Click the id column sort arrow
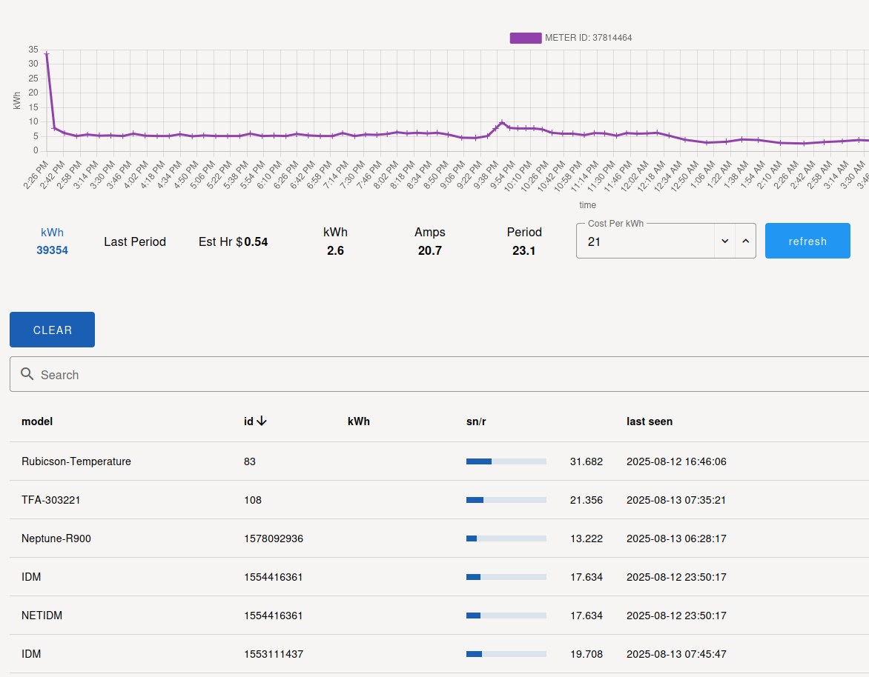The height and width of the screenshot is (677, 869). (x=262, y=421)
